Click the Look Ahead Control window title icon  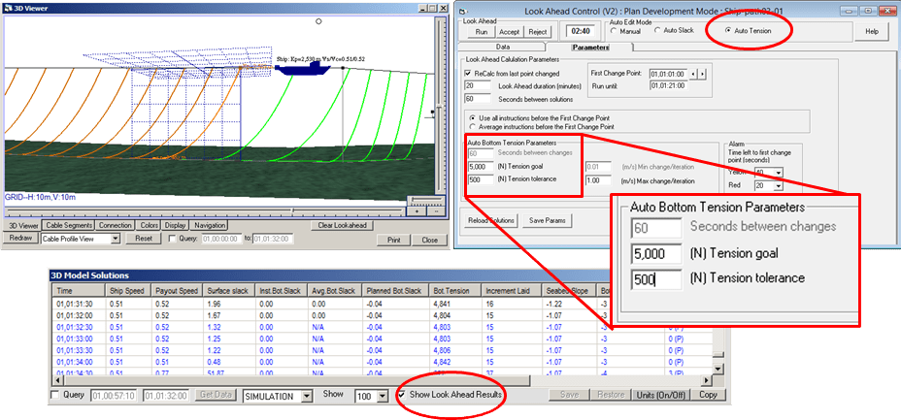[464, 12]
